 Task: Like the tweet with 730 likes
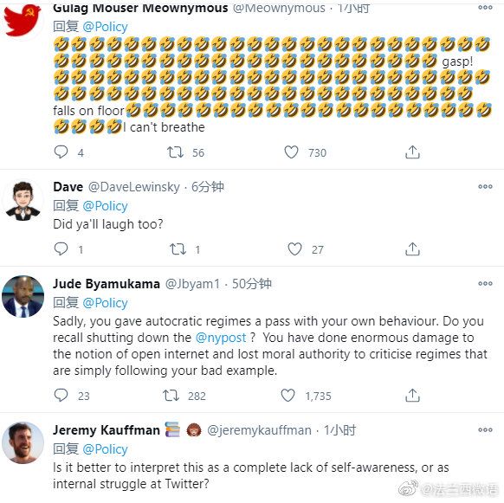tap(291, 152)
